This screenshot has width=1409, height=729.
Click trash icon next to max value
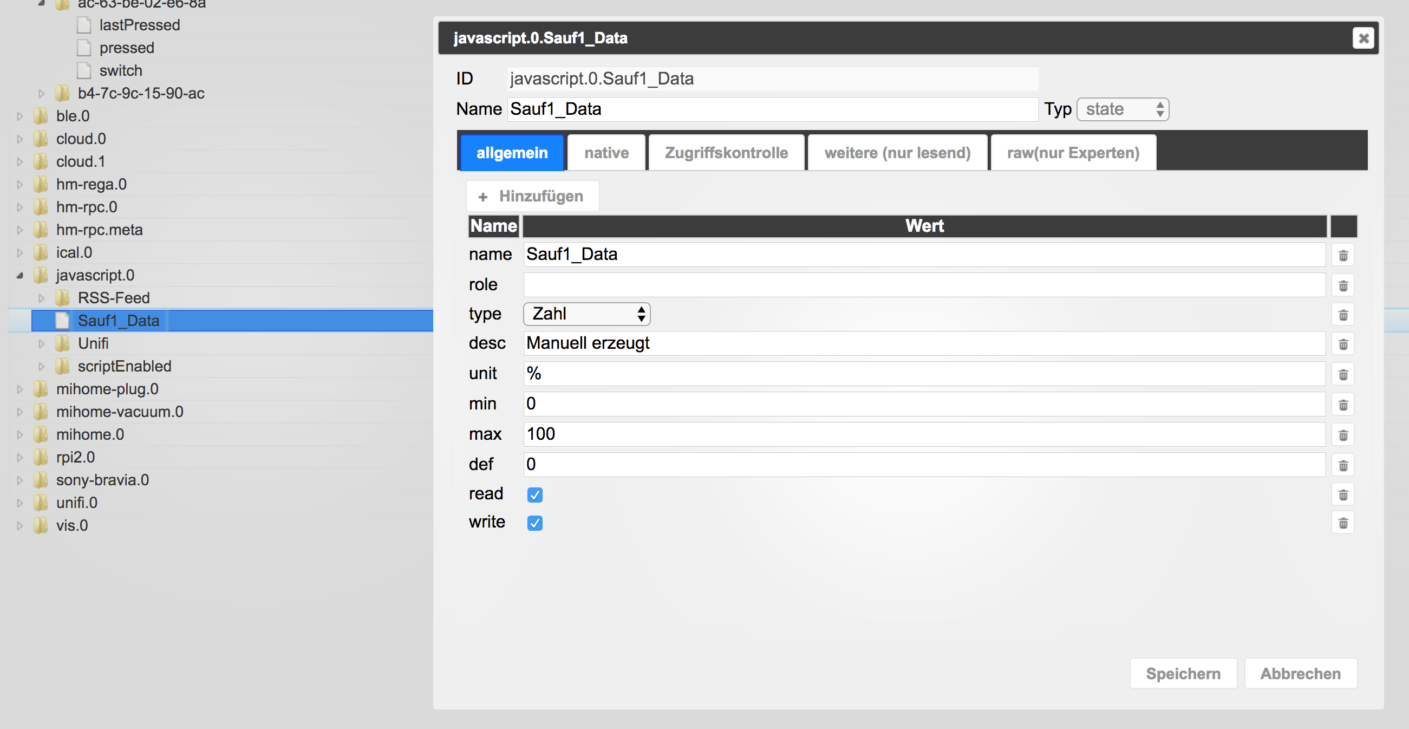(1343, 435)
